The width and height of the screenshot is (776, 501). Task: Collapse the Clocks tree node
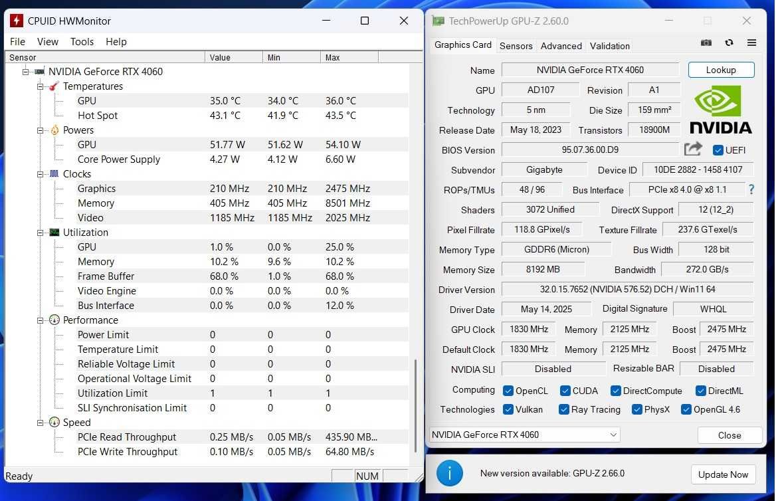40,174
